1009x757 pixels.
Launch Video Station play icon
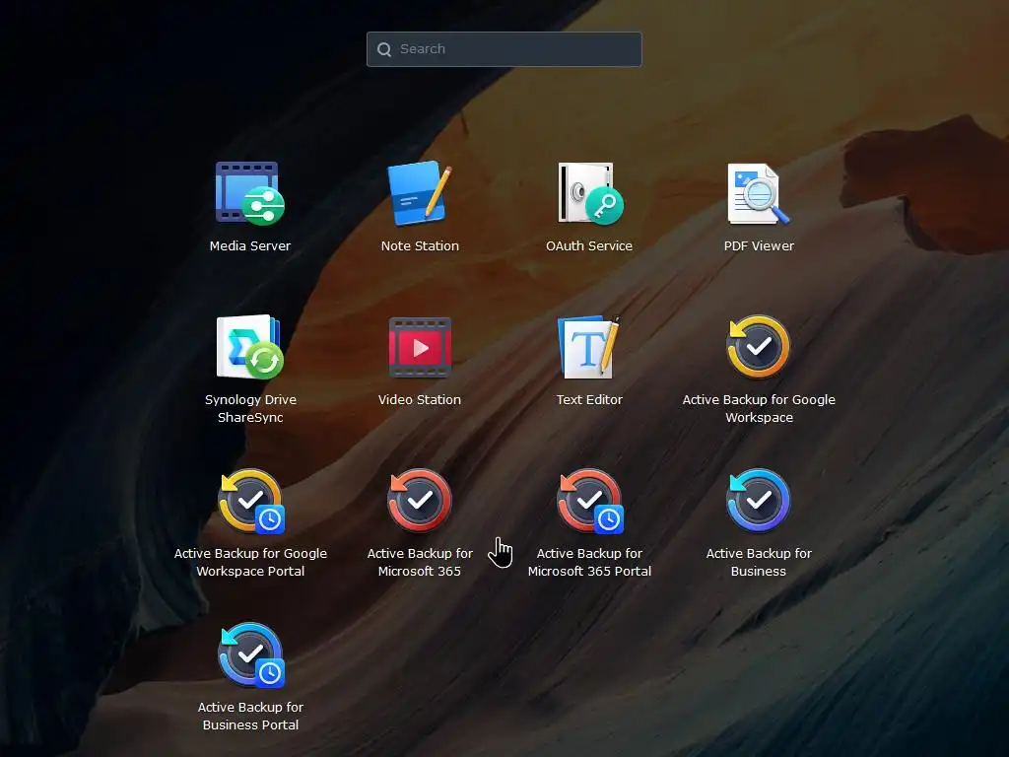(420, 347)
